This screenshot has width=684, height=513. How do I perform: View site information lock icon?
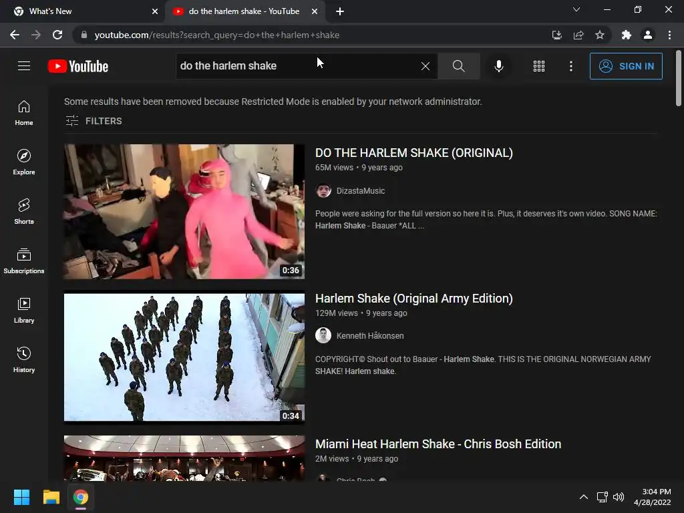(x=84, y=35)
